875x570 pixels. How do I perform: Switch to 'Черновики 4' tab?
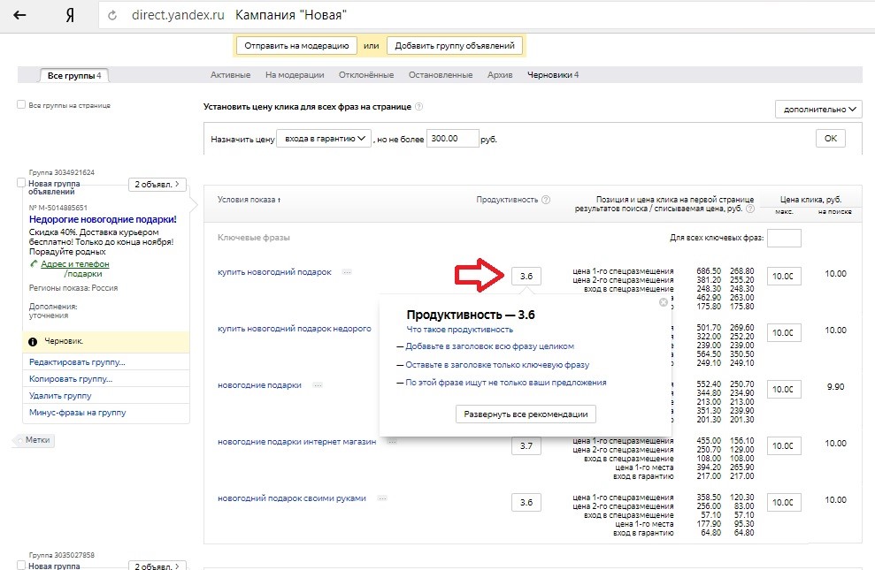[552, 74]
